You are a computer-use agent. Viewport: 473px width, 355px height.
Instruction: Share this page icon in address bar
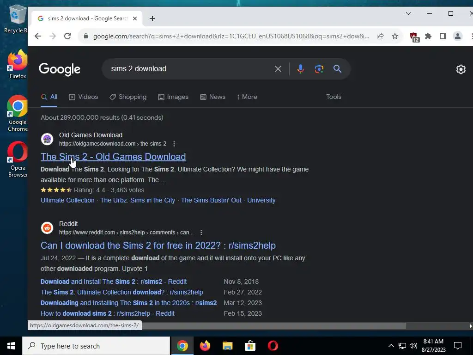click(x=380, y=36)
